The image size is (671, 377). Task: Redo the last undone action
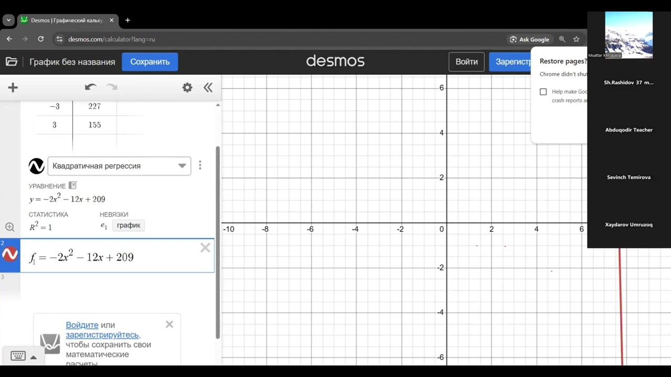click(112, 87)
